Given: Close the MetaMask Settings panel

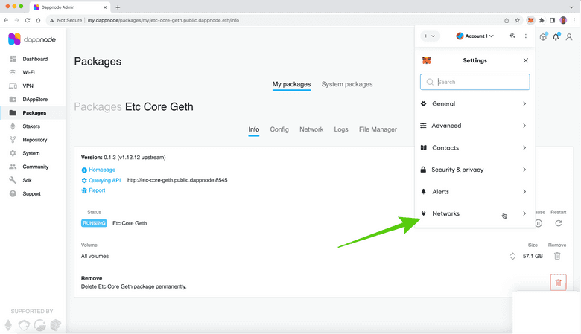Looking at the screenshot, I should 526,60.
